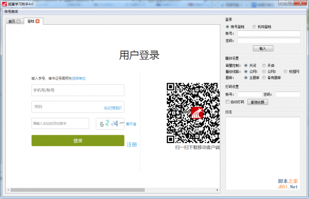Close the 首页 tab with its X icon
The height and width of the screenshot is (199, 309).
tap(19, 21)
